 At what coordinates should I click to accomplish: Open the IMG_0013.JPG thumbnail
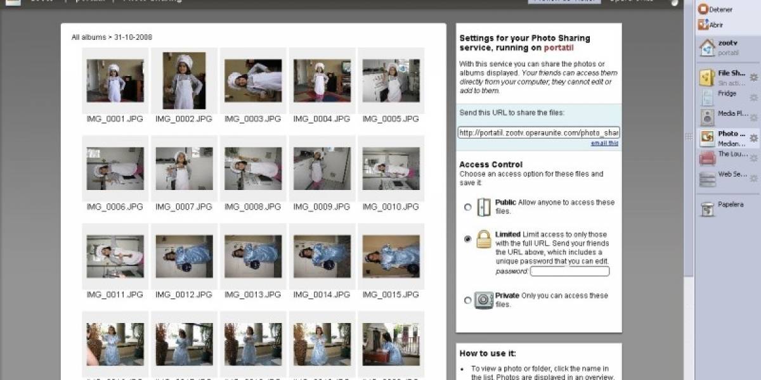(254, 256)
